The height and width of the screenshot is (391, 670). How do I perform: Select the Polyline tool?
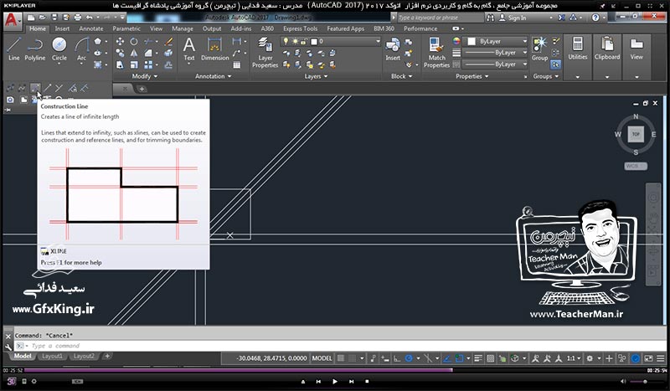tap(34, 49)
